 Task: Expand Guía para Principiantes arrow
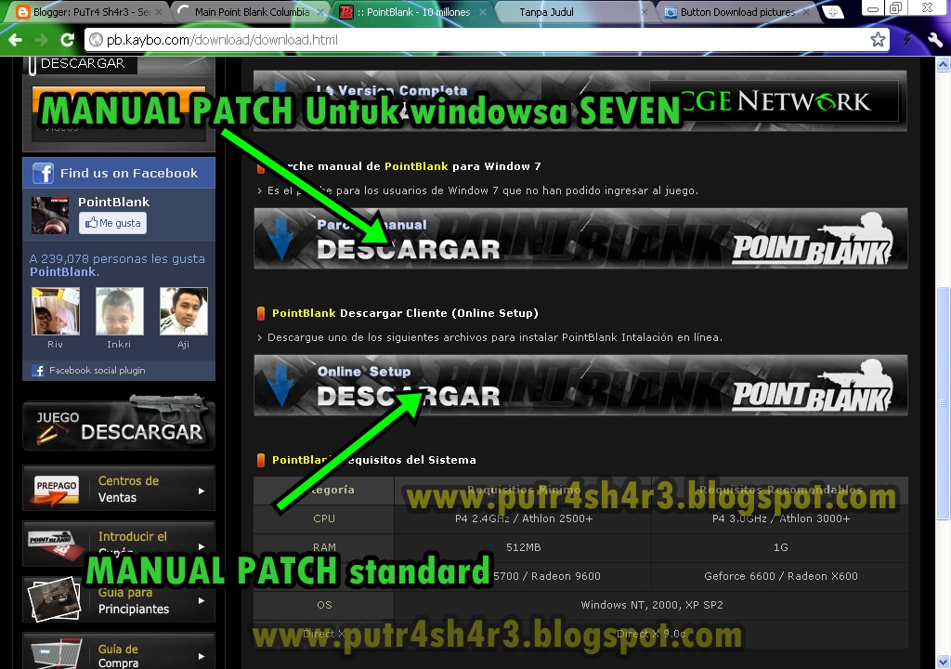pyautogui.click(x=202, y=601)
